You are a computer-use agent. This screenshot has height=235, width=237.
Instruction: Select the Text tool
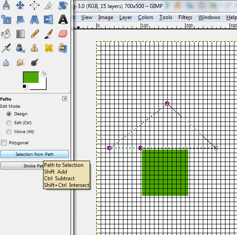coord(63,20)
